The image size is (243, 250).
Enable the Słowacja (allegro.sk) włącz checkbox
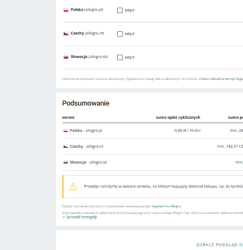click(x=120, y=57)
